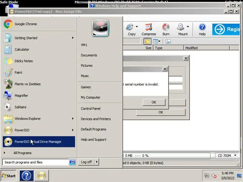
Task: Click the disc capacity progress bar
Action: [x=166, y=156]
